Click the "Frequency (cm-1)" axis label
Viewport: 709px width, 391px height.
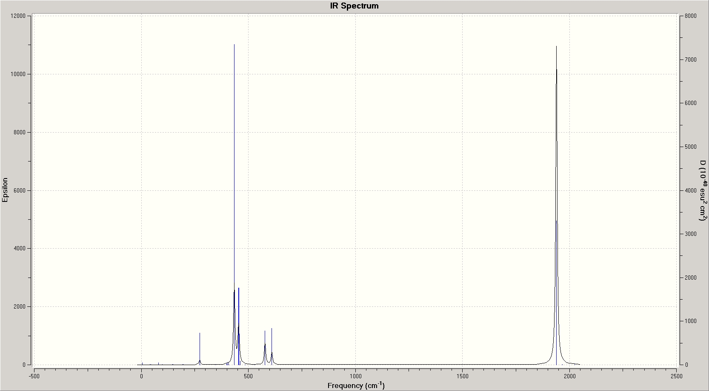tap(356, 385)
